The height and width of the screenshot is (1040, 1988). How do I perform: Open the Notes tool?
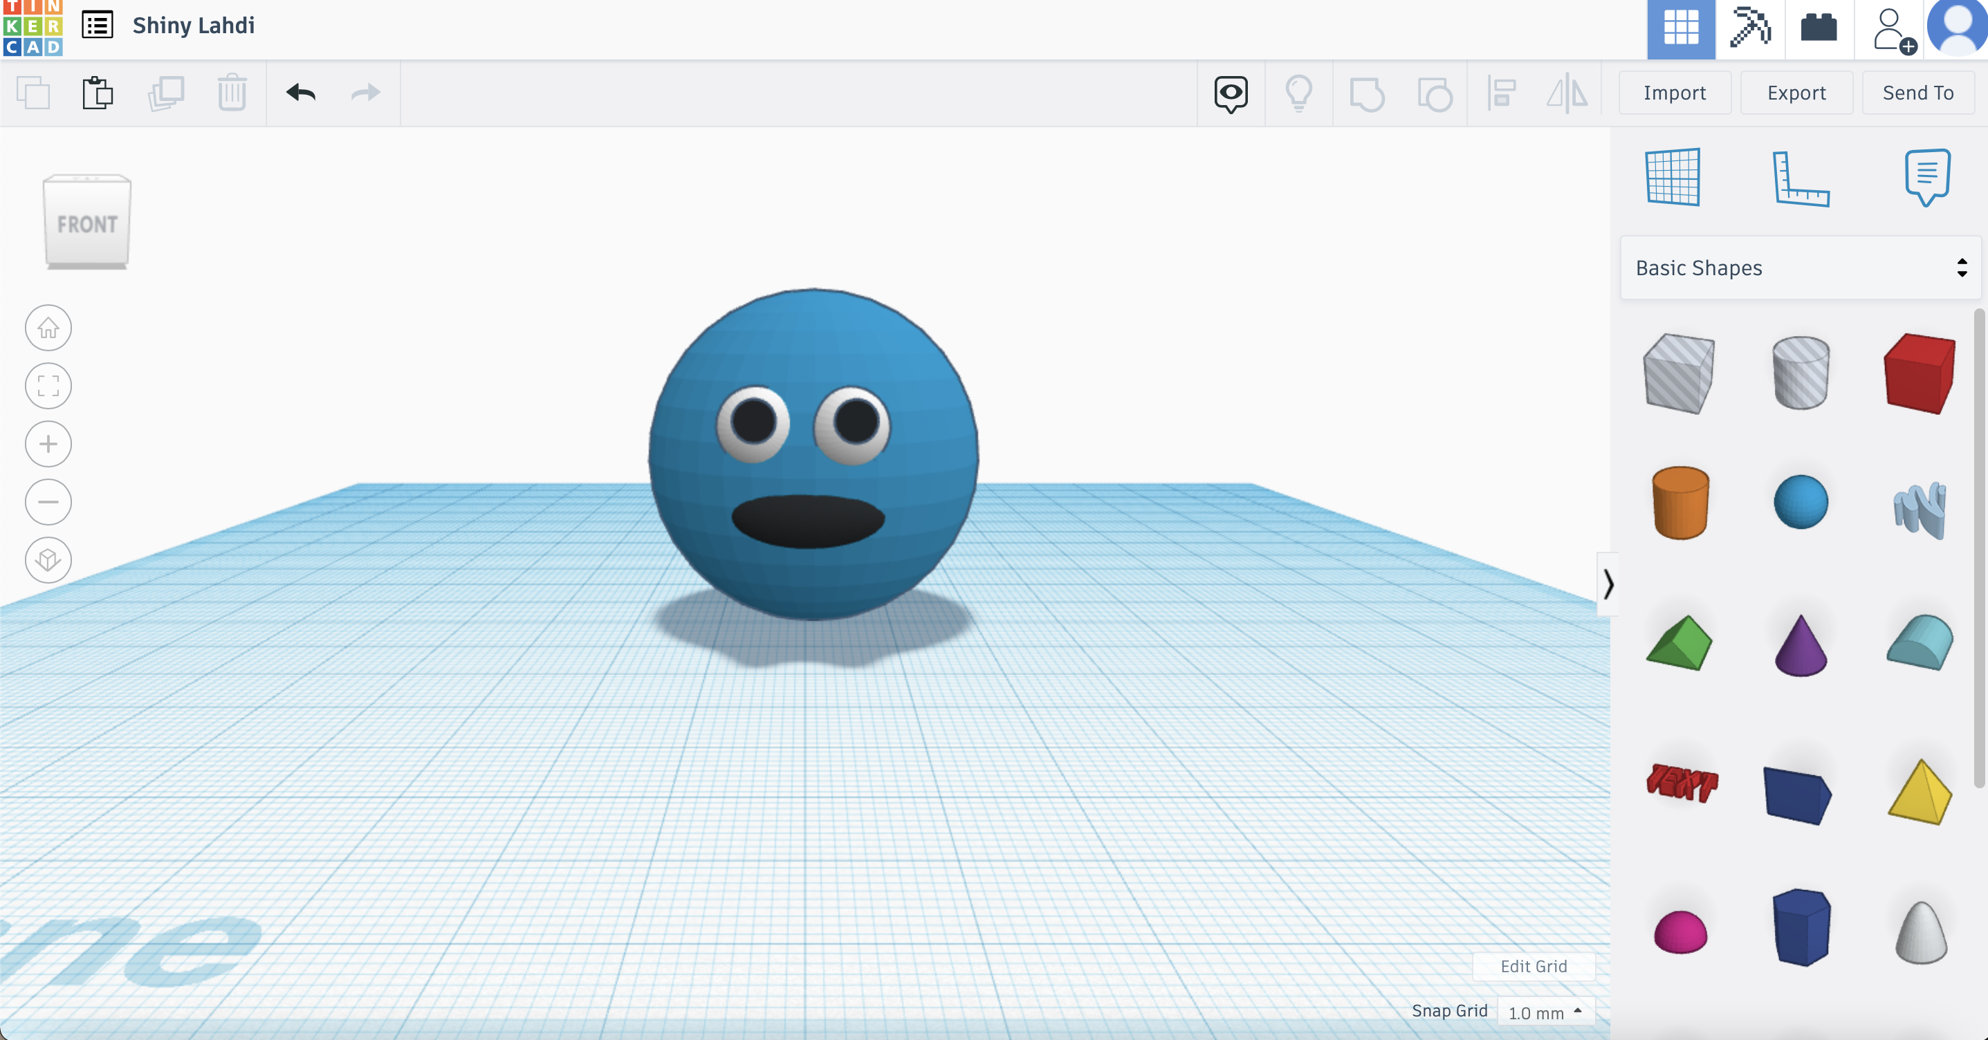[x=1927, y=178]
